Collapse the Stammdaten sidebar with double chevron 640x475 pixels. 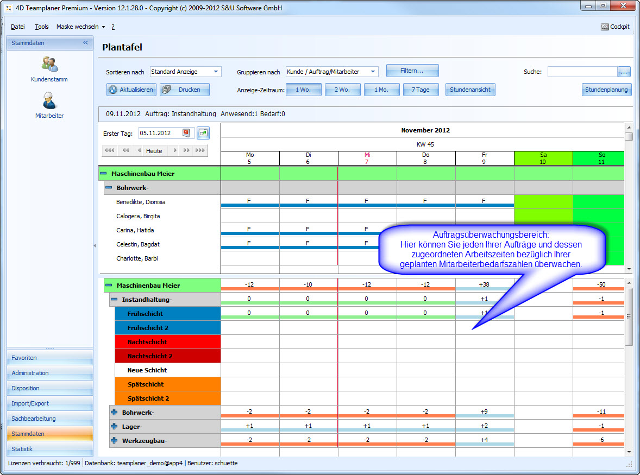pyautogui.click(x=85, y=43)
